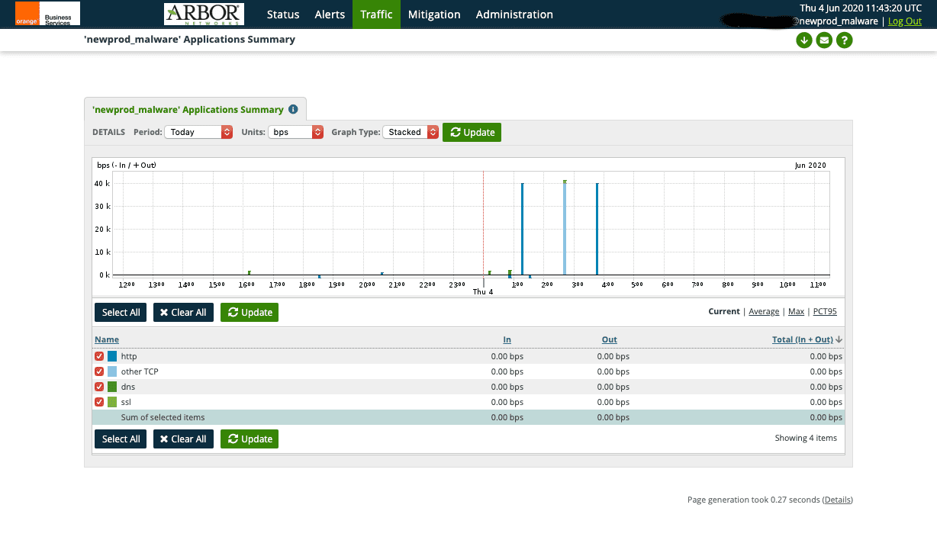Click the Update button next to Graph Type
Viewport: 937px width, 540px height.
[x=472, y=132]
